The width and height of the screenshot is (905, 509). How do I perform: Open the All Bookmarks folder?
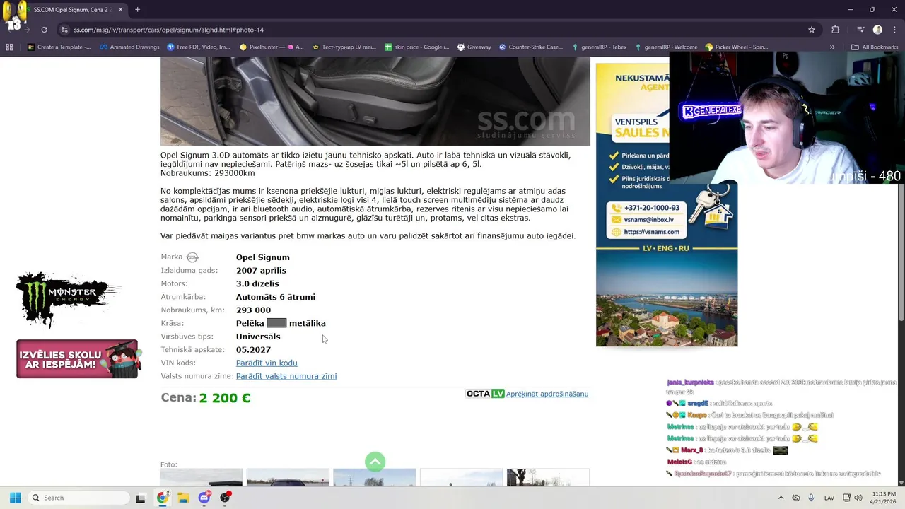pos(875,47)
